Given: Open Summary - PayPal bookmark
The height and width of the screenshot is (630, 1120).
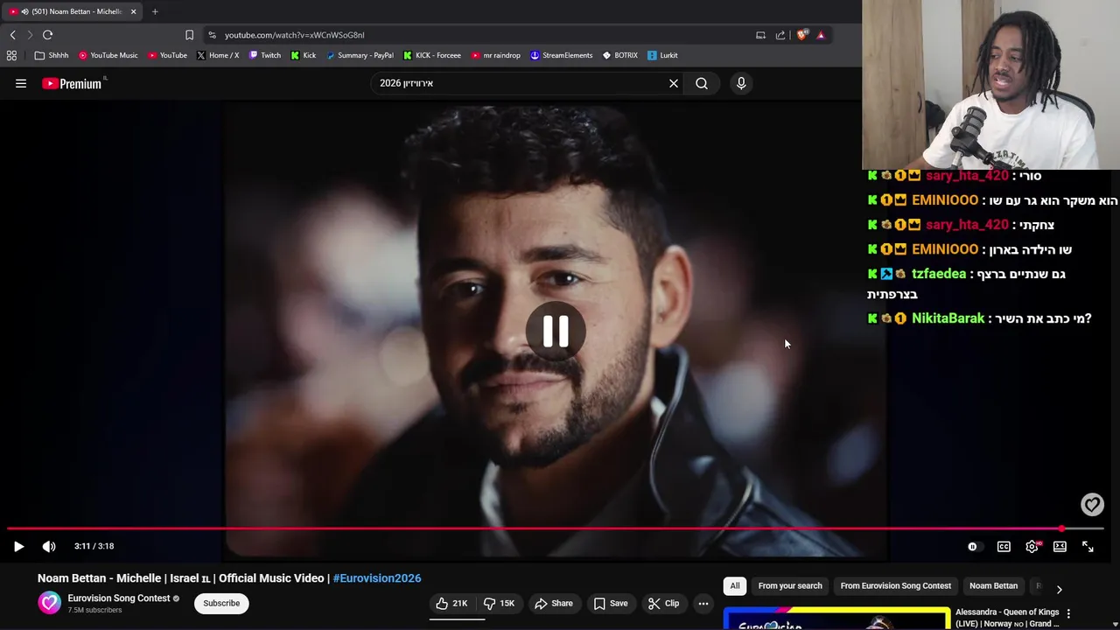Looking at the screenshot, I should pyautogui.click(x=360, y=55).
